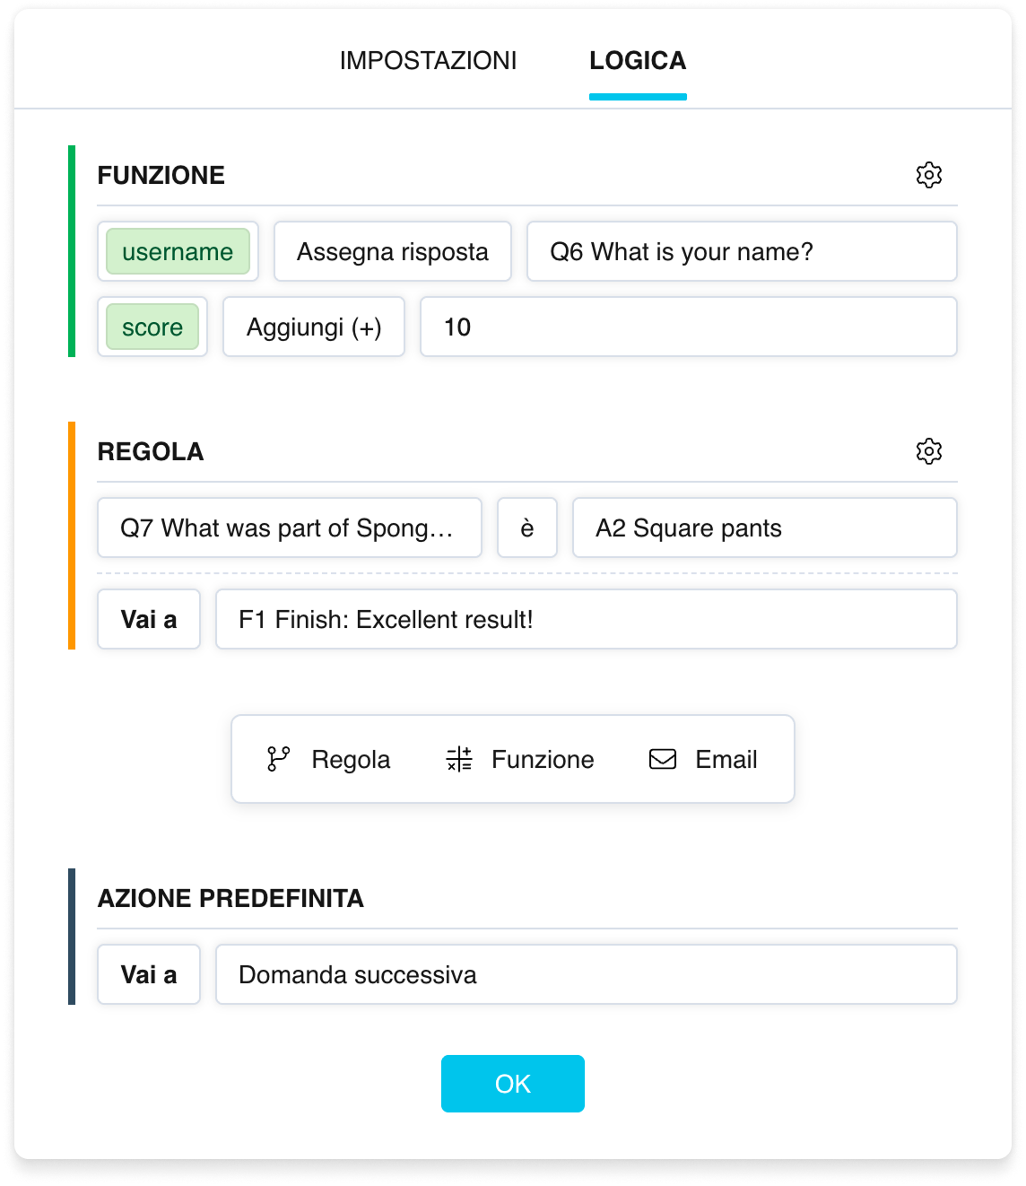Click the Regola branch icon
1026x1186 pixels.
tap(278, 759)
